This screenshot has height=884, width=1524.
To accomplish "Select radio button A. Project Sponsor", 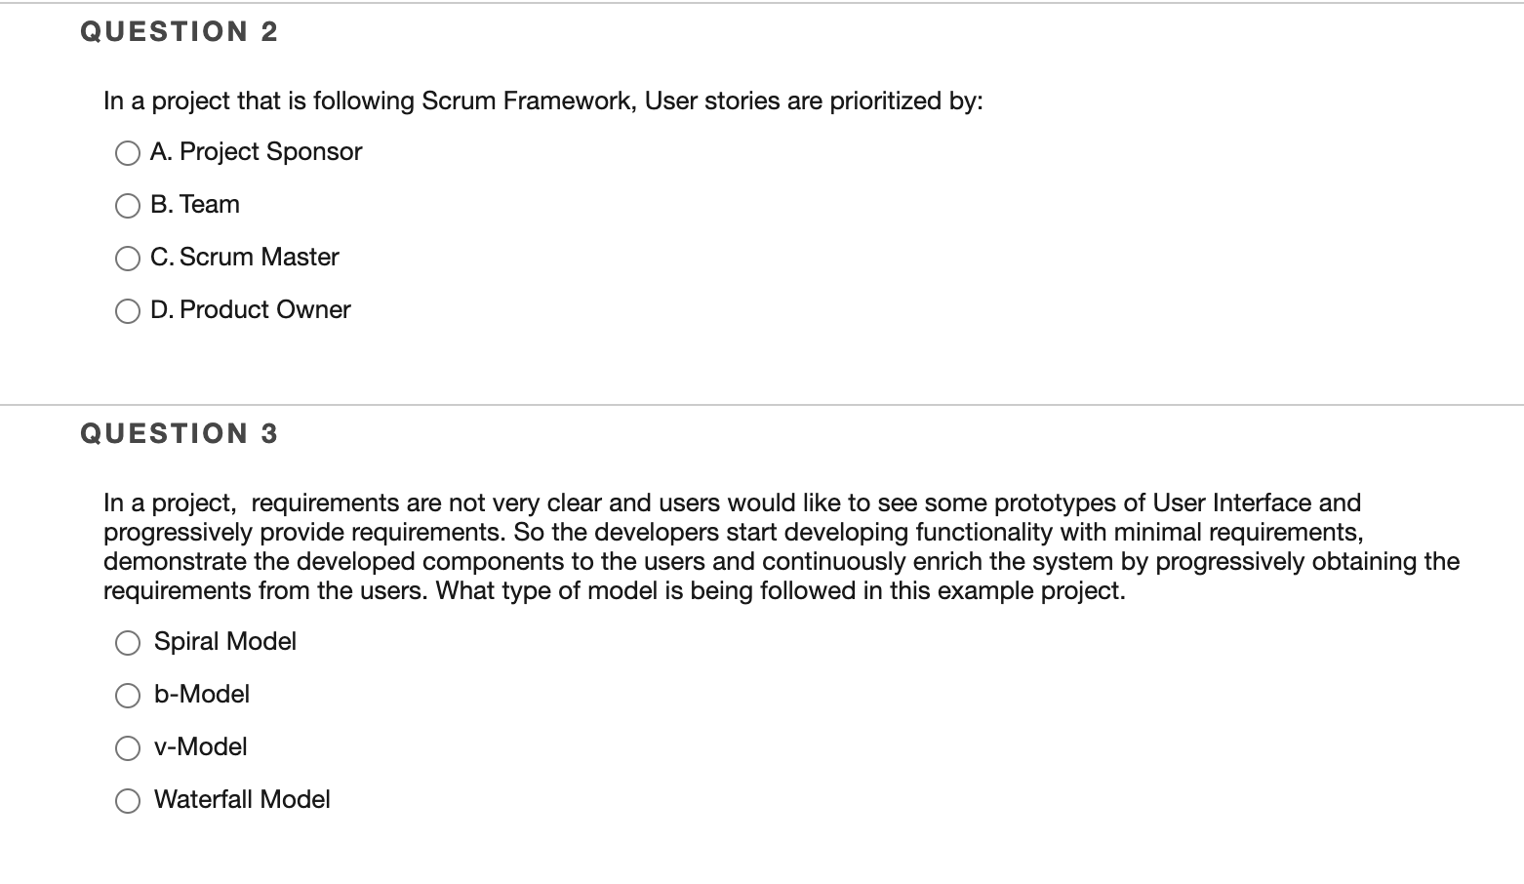I will [x=127, y=152].
